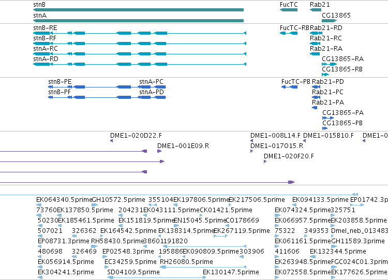Select the stnB gene bar
388x280 pixels.
tap(138, 10)
